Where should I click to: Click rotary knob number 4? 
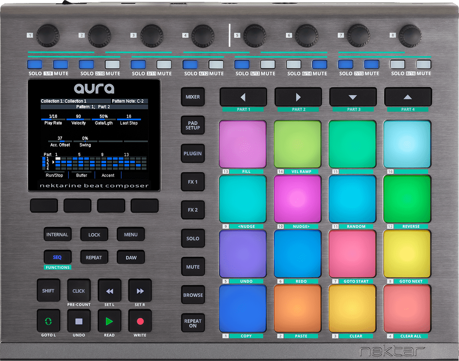(203, 36)
